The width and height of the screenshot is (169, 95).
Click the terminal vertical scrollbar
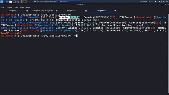coord(168,53)
